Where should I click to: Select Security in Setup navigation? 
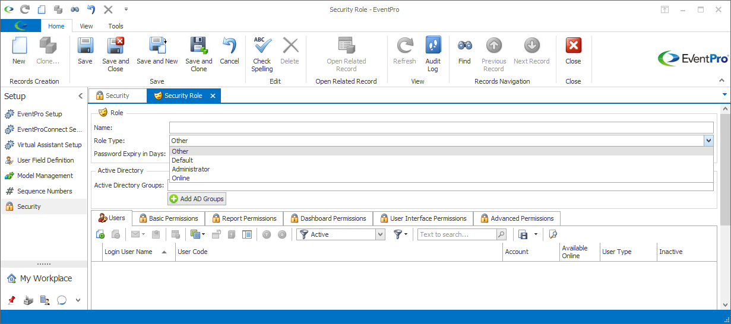[43, 207]
